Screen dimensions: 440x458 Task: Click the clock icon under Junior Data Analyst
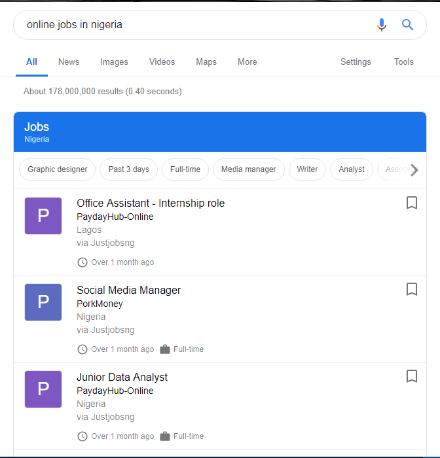tap(82, 436)
